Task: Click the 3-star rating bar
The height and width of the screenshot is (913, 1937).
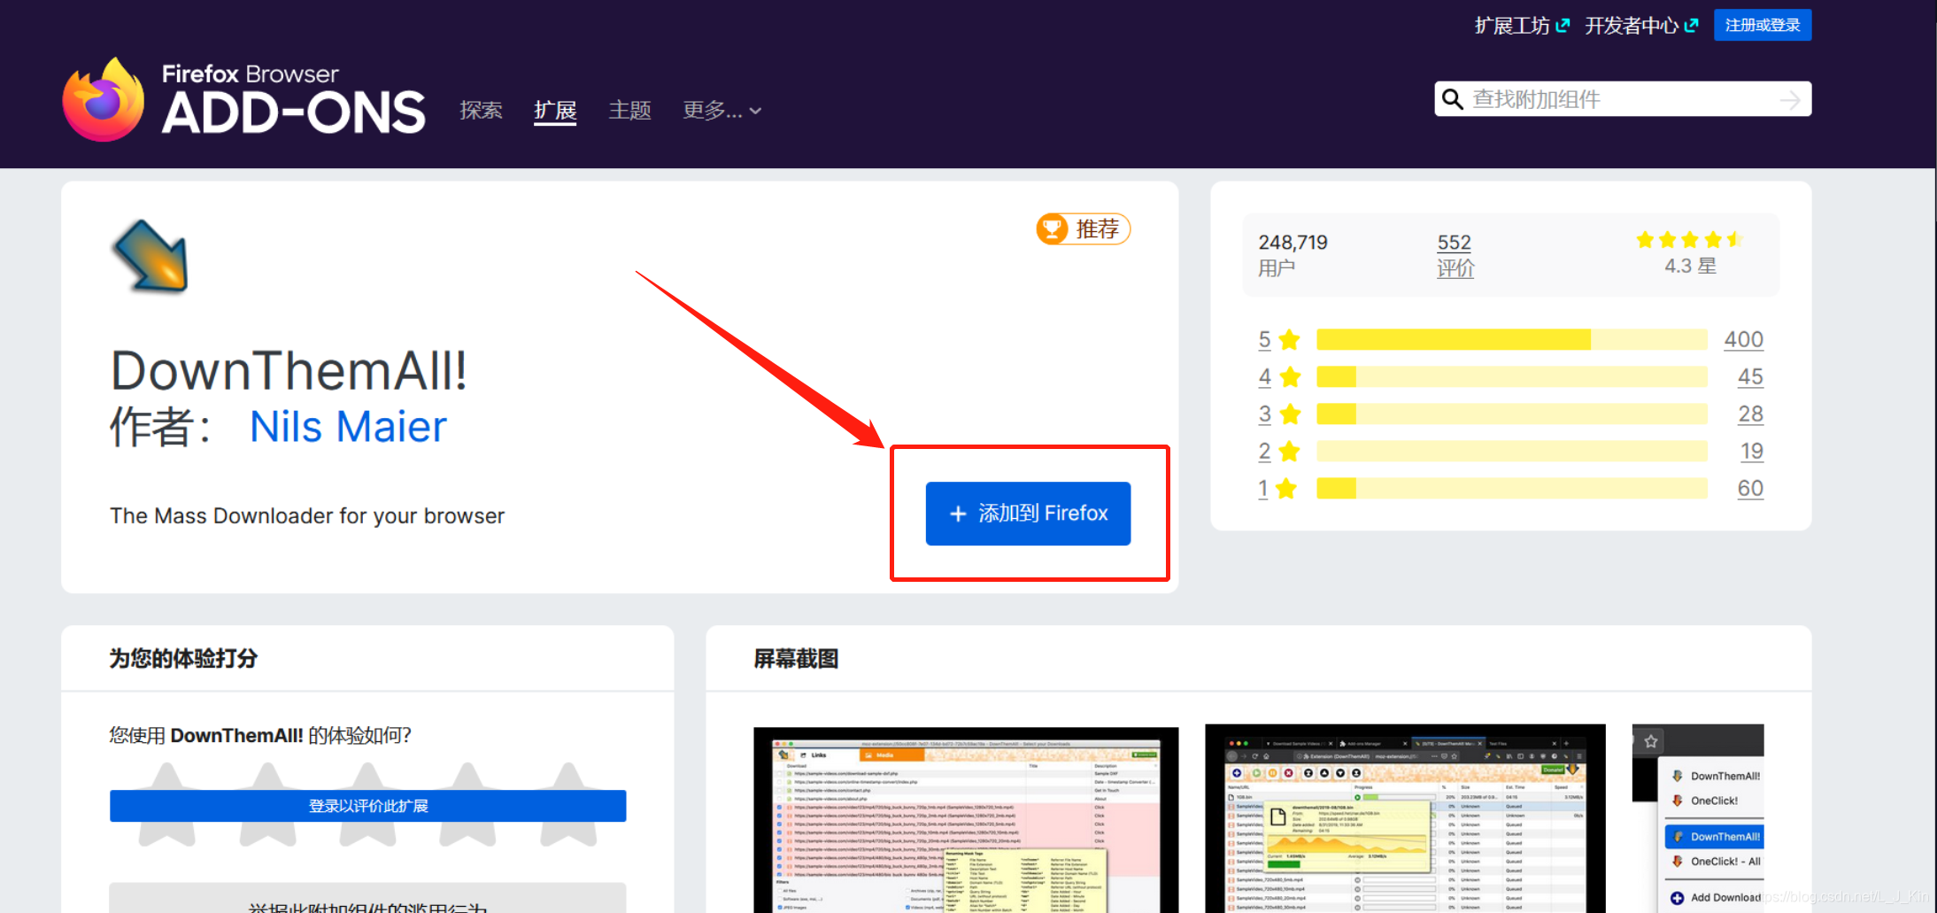Action: tap(1512, 414)
